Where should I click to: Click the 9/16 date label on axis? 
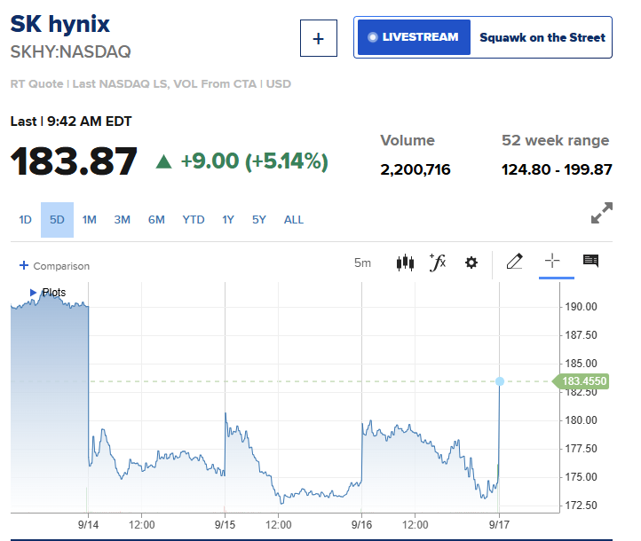(362, 525)
